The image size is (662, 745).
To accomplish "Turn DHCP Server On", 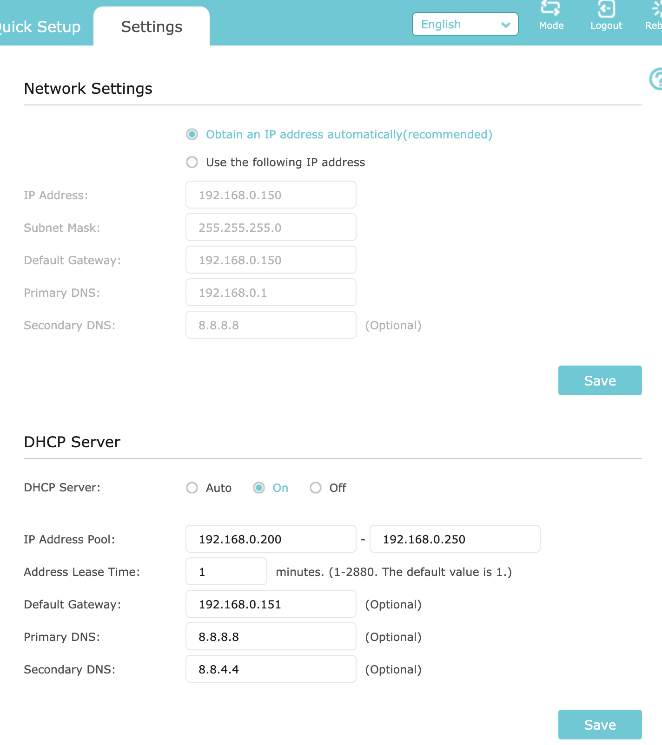I will [259, 488].
